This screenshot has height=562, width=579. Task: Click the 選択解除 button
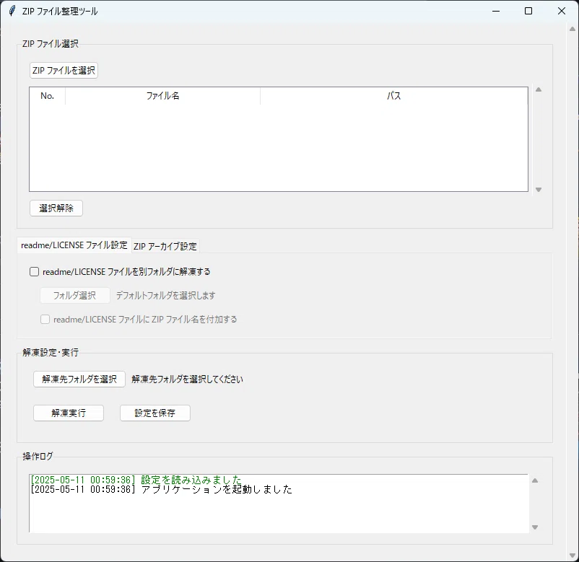tap(56, 208)
